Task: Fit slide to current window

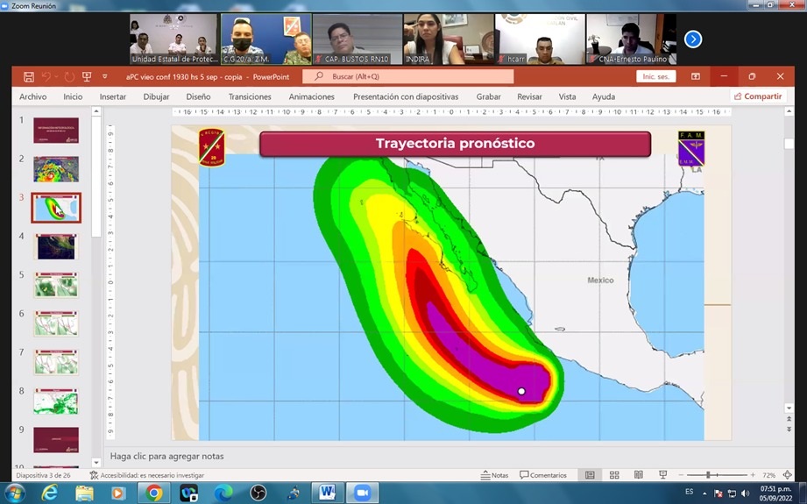Action: tap(788, 475)
